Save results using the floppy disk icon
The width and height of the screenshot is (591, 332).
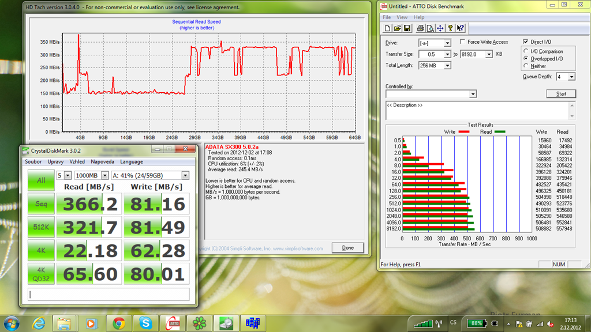[x=407, y=28]
